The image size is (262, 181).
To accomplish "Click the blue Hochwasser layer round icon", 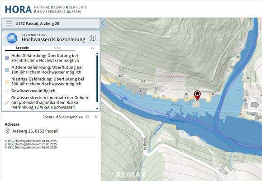I will pos(12,38).
